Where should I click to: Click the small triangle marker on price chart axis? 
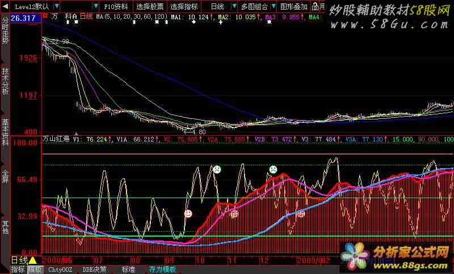(x=76, y=134)
